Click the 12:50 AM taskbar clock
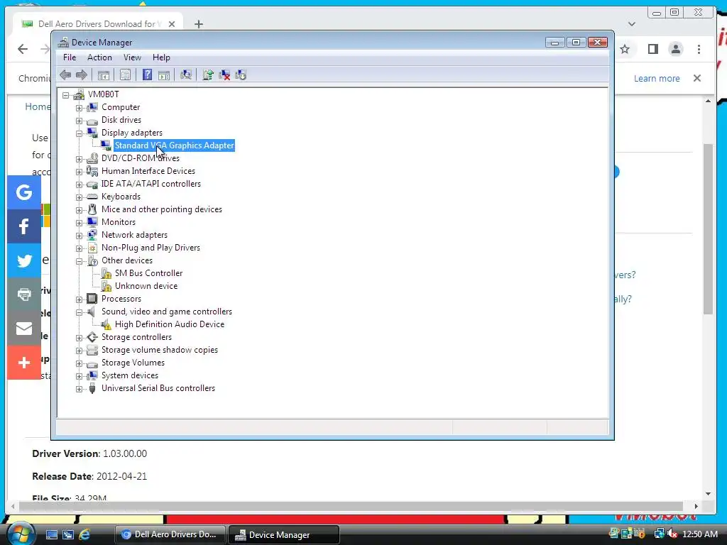 [x=699, y=534]
